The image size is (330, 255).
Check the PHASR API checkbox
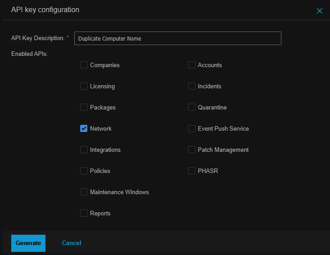coord(192,171)
